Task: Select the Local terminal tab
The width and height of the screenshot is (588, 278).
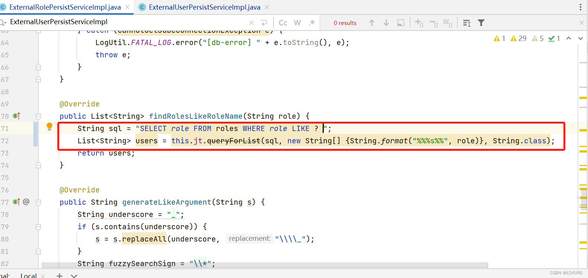Action: coord(29,275)
